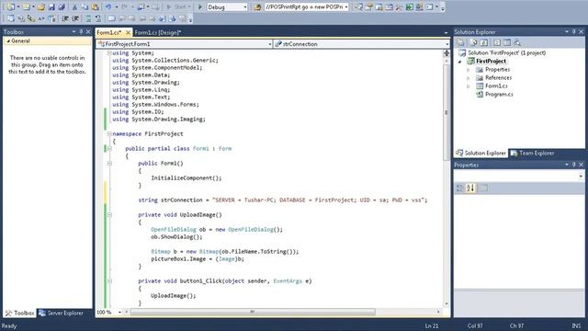Screen dimensions: 588x331
Task: Select the Toolbox bottom tab
Action: point(20,313)
